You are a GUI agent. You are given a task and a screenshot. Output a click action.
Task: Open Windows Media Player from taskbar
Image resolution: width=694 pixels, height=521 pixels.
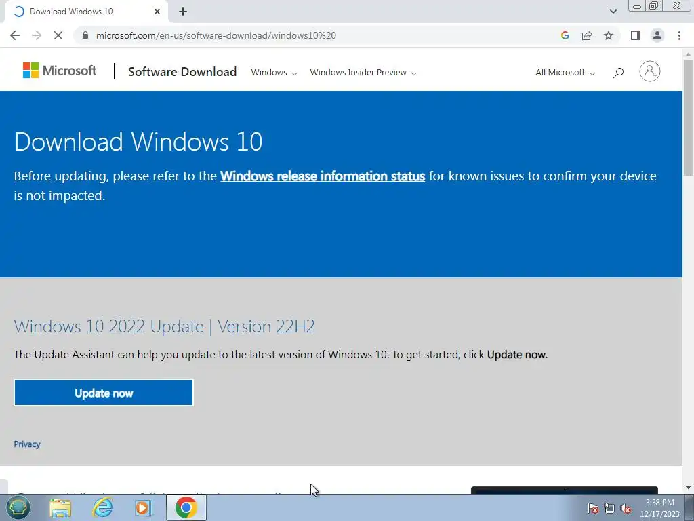tap(143, 508)
